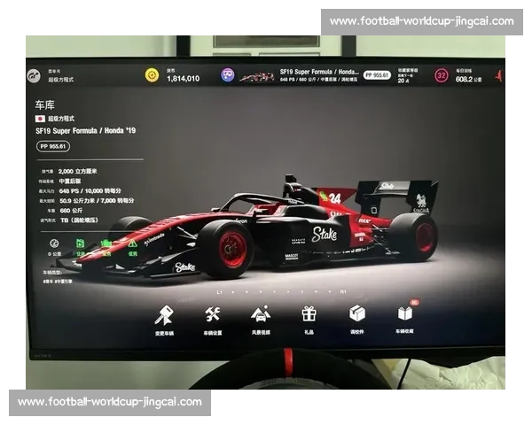Click the red notification badge on Car Collection
Viewport: 532px width, 425px height.
pos(414,302)
